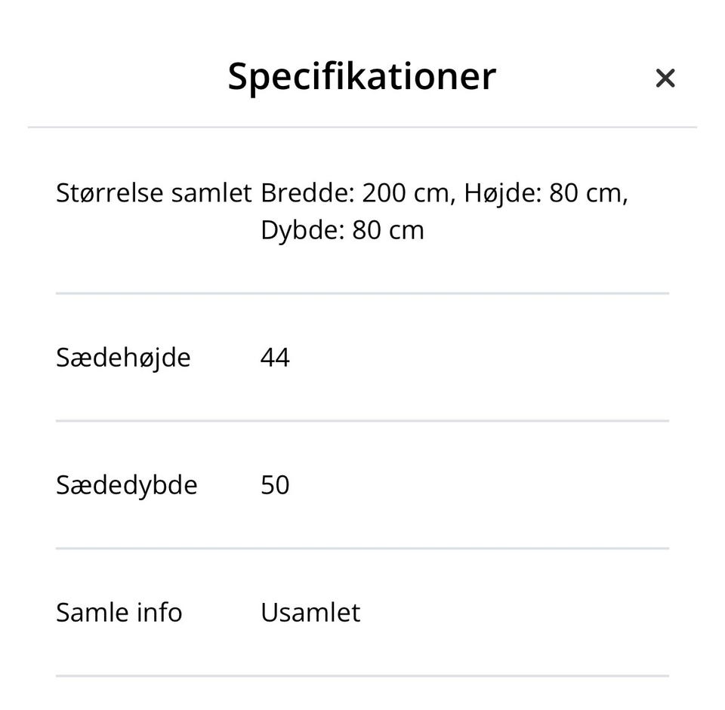Click divider below Størrelse samlet row
The height and width of the screenshot is (710, 725).
point(362,293)
